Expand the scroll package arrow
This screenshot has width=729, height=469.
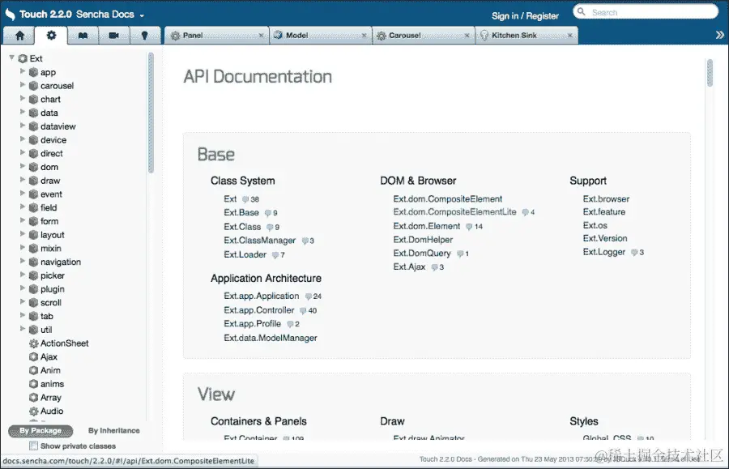[23, 301]
